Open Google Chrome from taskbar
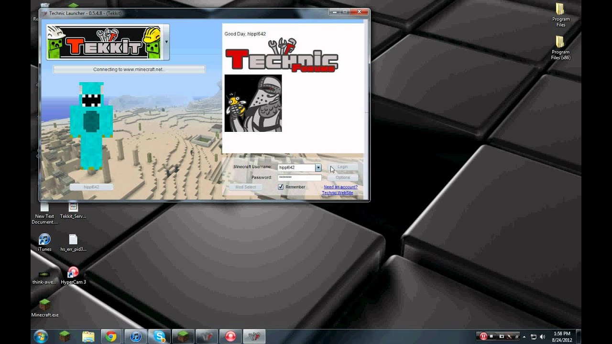 coord(111,336)
